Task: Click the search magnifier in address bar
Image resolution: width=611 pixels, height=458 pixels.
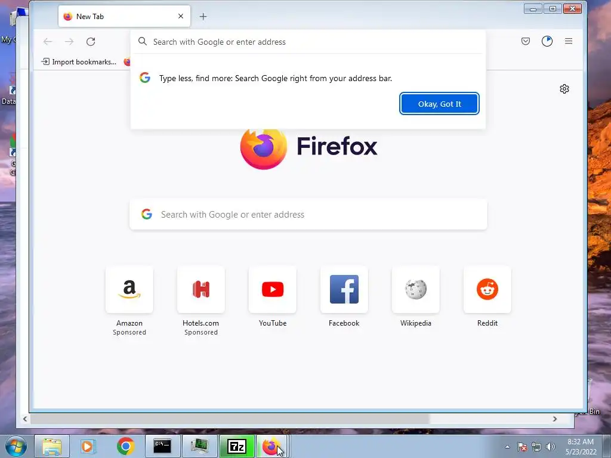Action: point(143,41)
